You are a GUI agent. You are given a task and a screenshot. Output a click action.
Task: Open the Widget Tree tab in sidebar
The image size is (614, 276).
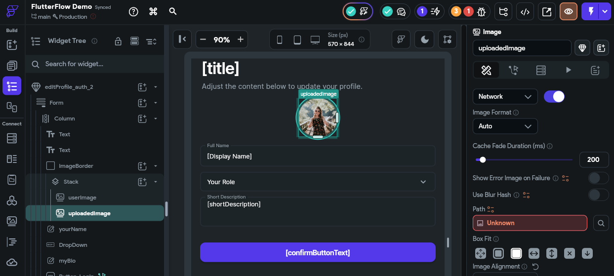pos(12,86)
